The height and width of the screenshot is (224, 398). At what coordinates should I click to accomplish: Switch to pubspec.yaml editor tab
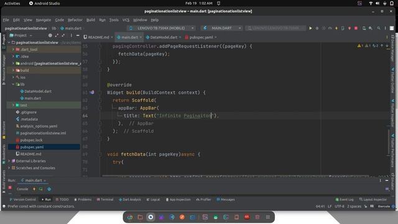click(x=201, y=37)
